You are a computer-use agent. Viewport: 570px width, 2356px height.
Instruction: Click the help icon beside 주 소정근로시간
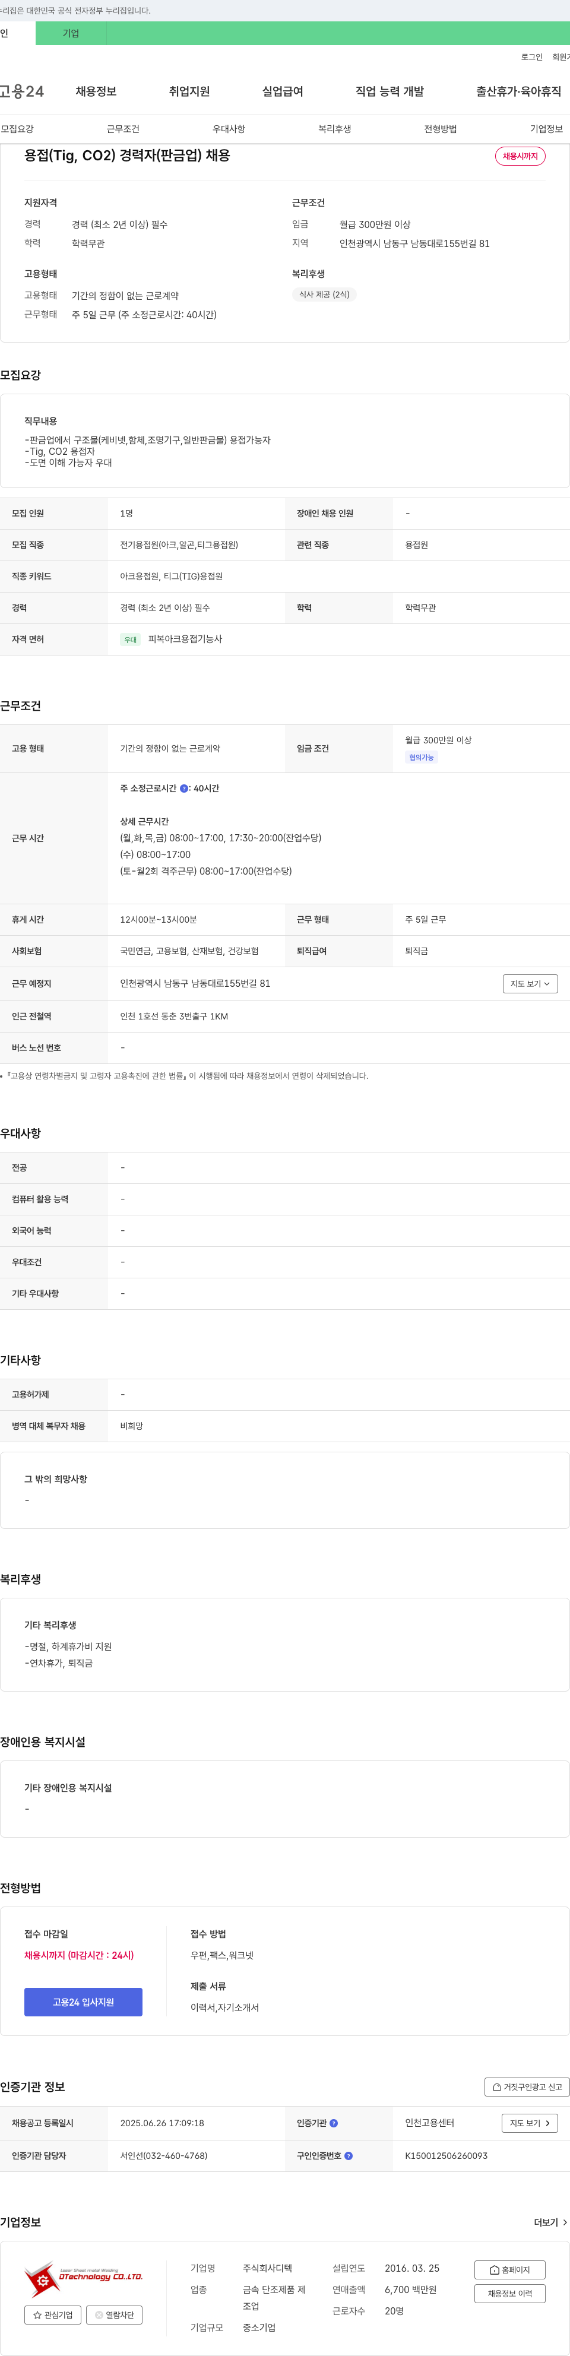tap(184, 788)
